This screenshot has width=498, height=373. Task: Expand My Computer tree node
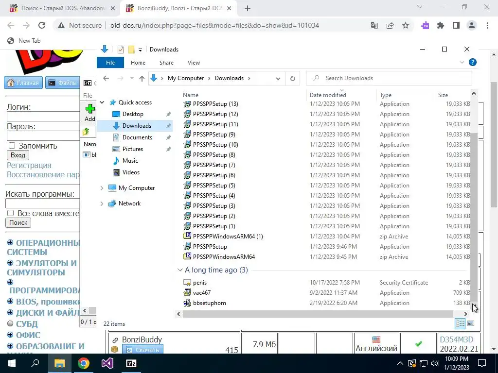tap(102, 188)
